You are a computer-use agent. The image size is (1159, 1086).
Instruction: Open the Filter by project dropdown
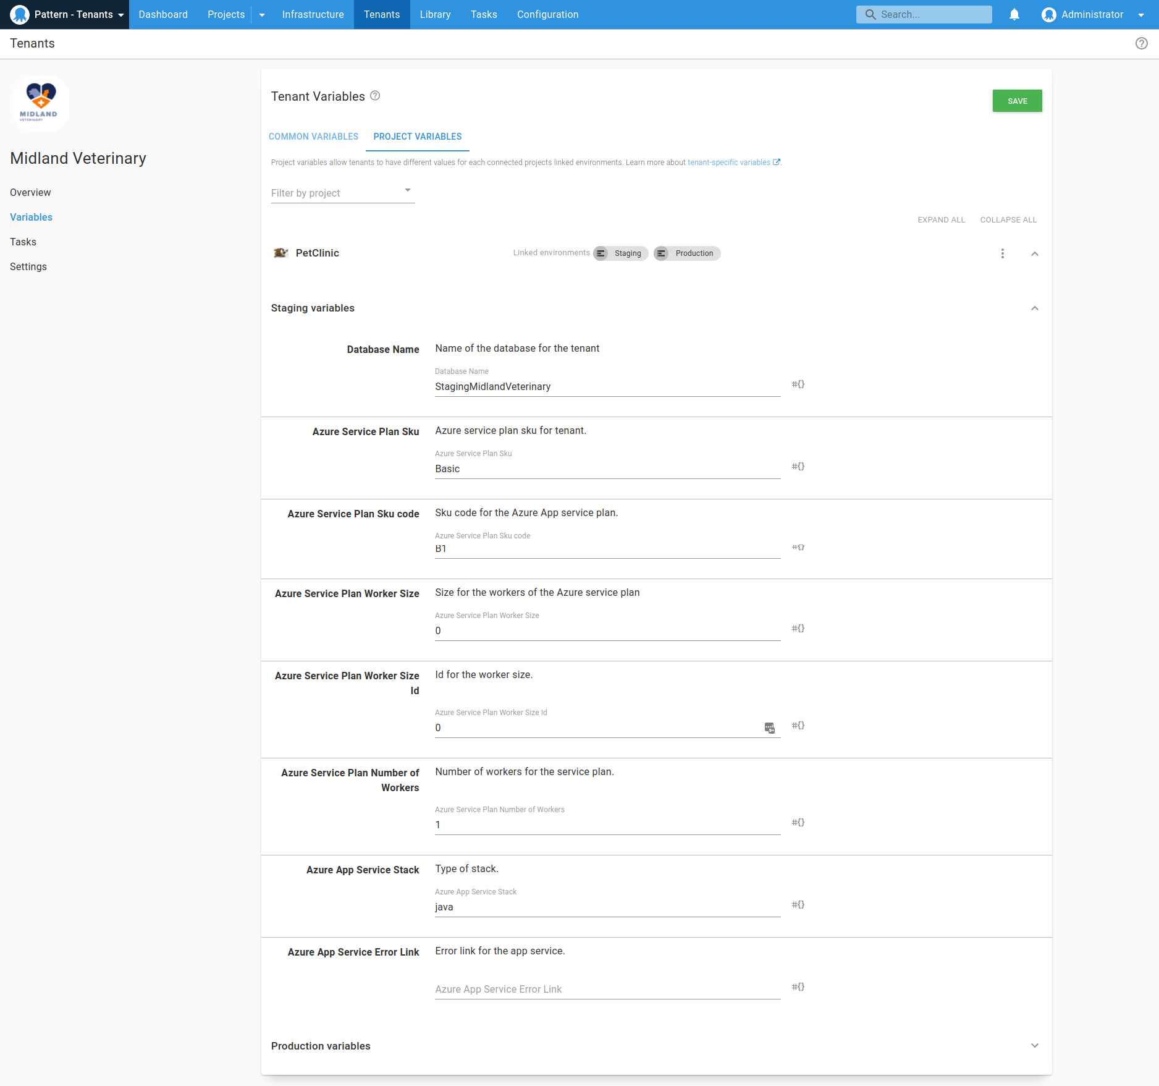tap(342, 193)
